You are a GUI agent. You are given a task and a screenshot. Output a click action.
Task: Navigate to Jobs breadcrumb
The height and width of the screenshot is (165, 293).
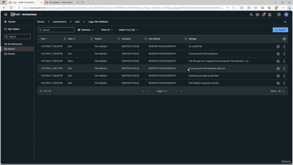pos(77,22)
